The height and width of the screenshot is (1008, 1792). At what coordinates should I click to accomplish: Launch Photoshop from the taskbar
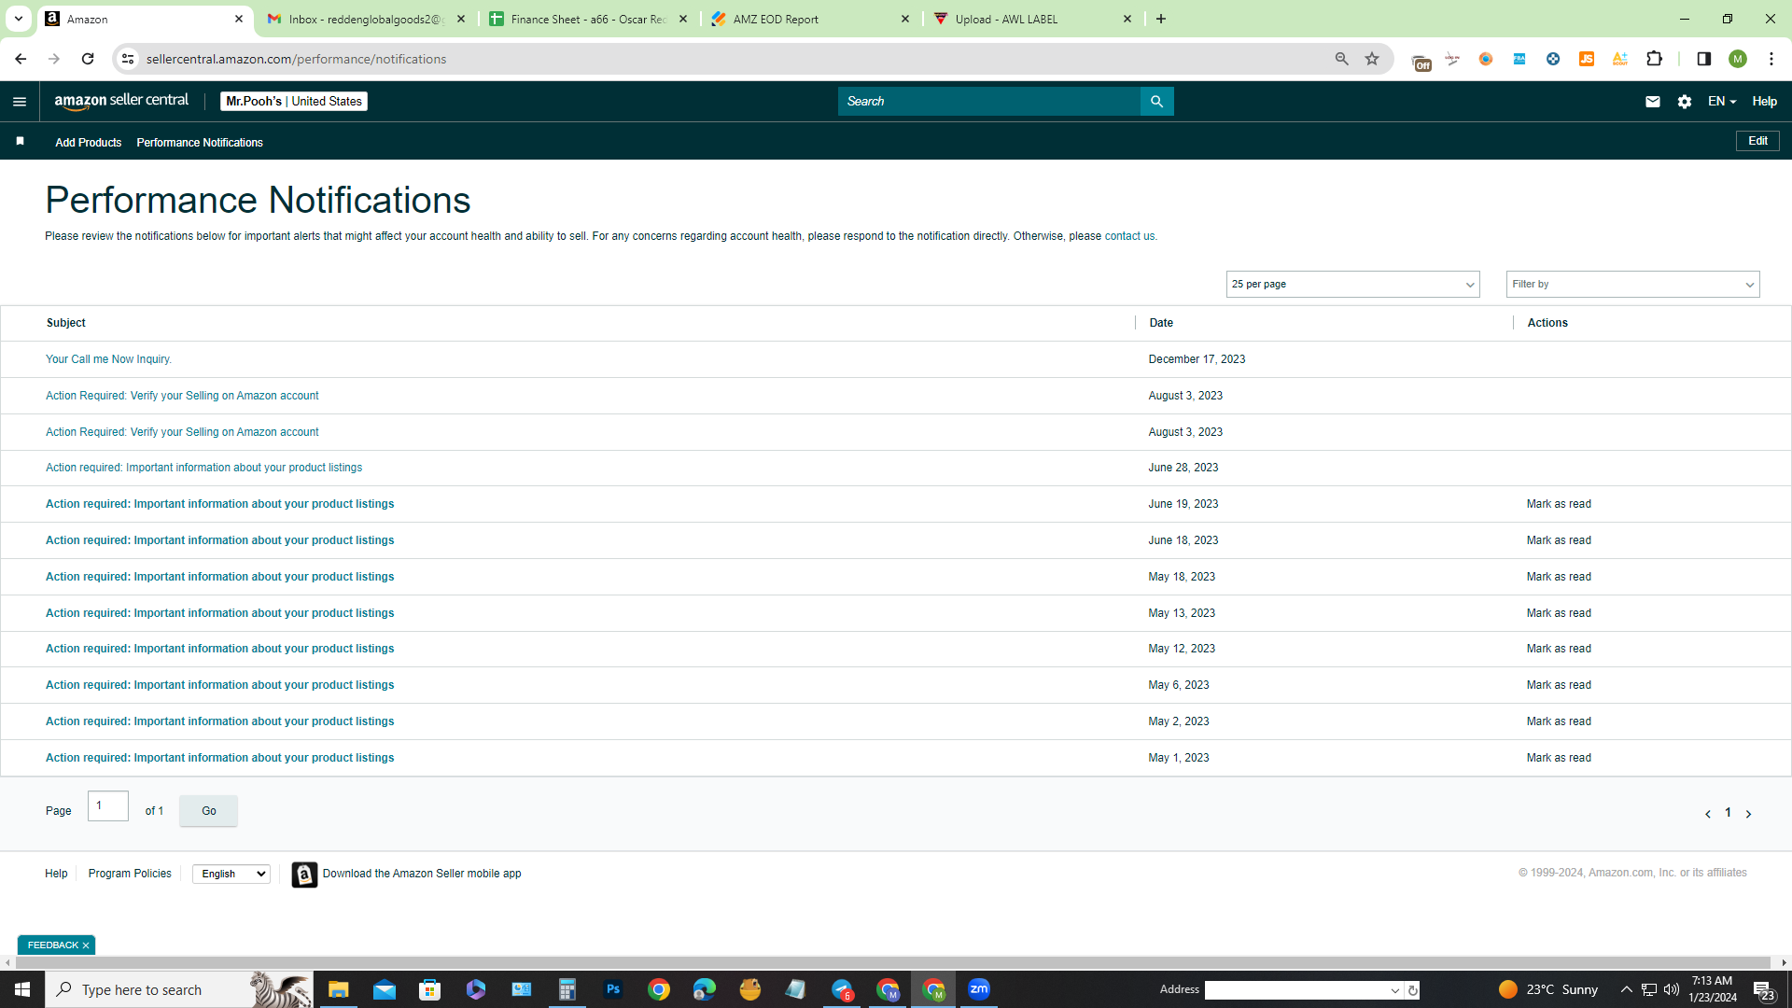613,989
